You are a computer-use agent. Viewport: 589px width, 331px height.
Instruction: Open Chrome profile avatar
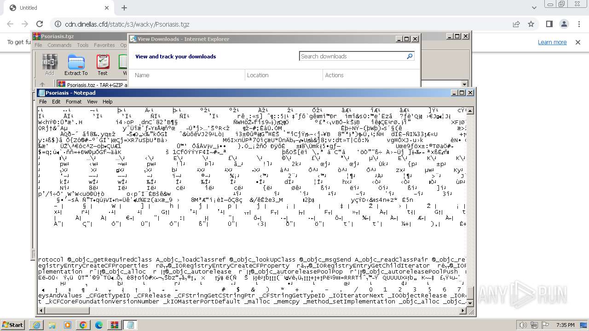tap(564, 24)
